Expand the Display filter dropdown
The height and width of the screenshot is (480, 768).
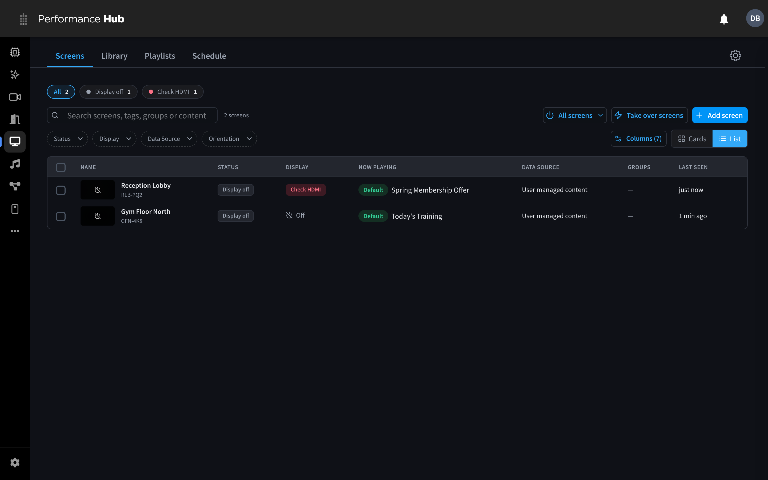114,139
